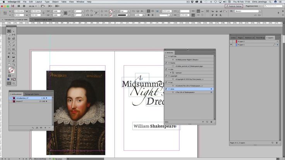Image resolution: width=285 pixels, height=160 pixels.
Task: Collapse the toc article triangle
Action: click(169, 82)
